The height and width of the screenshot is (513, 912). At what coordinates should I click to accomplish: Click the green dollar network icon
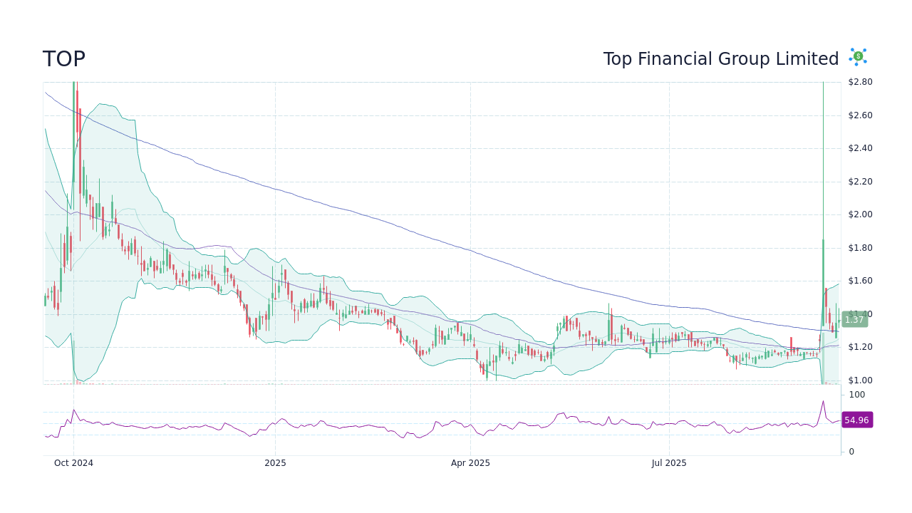click(858, 57)
